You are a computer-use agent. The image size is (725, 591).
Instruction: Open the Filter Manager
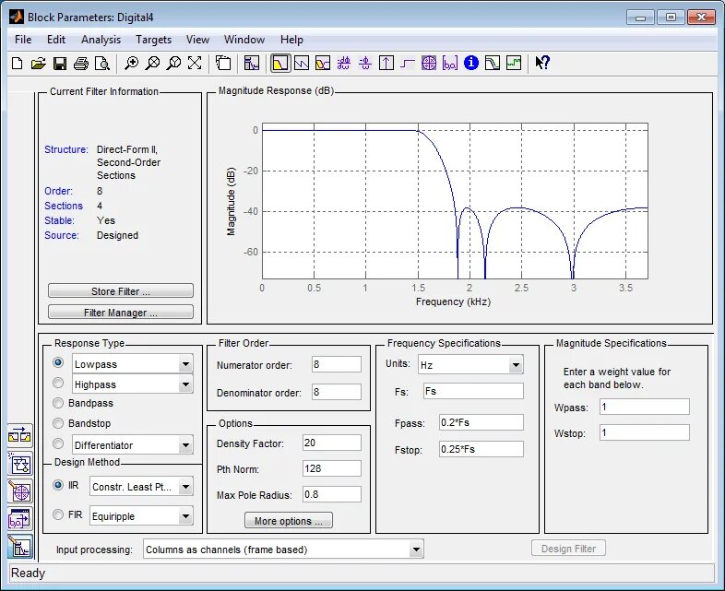pos(121,313)
